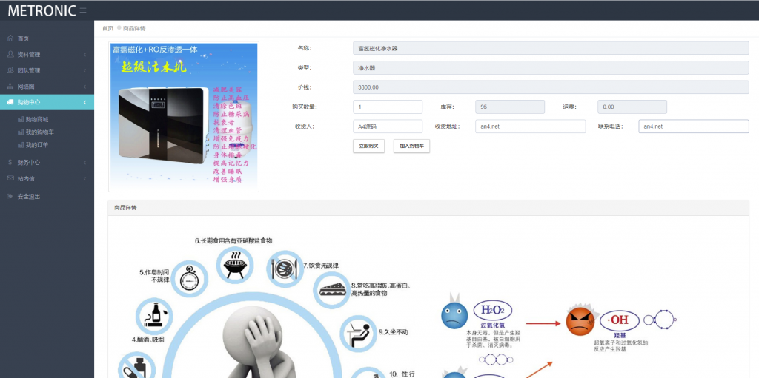Image resolution: width=759 pixels, height=378 pixels.
Task: Open 我的订单 in the sidebar
Action: (x=36, y=144)
